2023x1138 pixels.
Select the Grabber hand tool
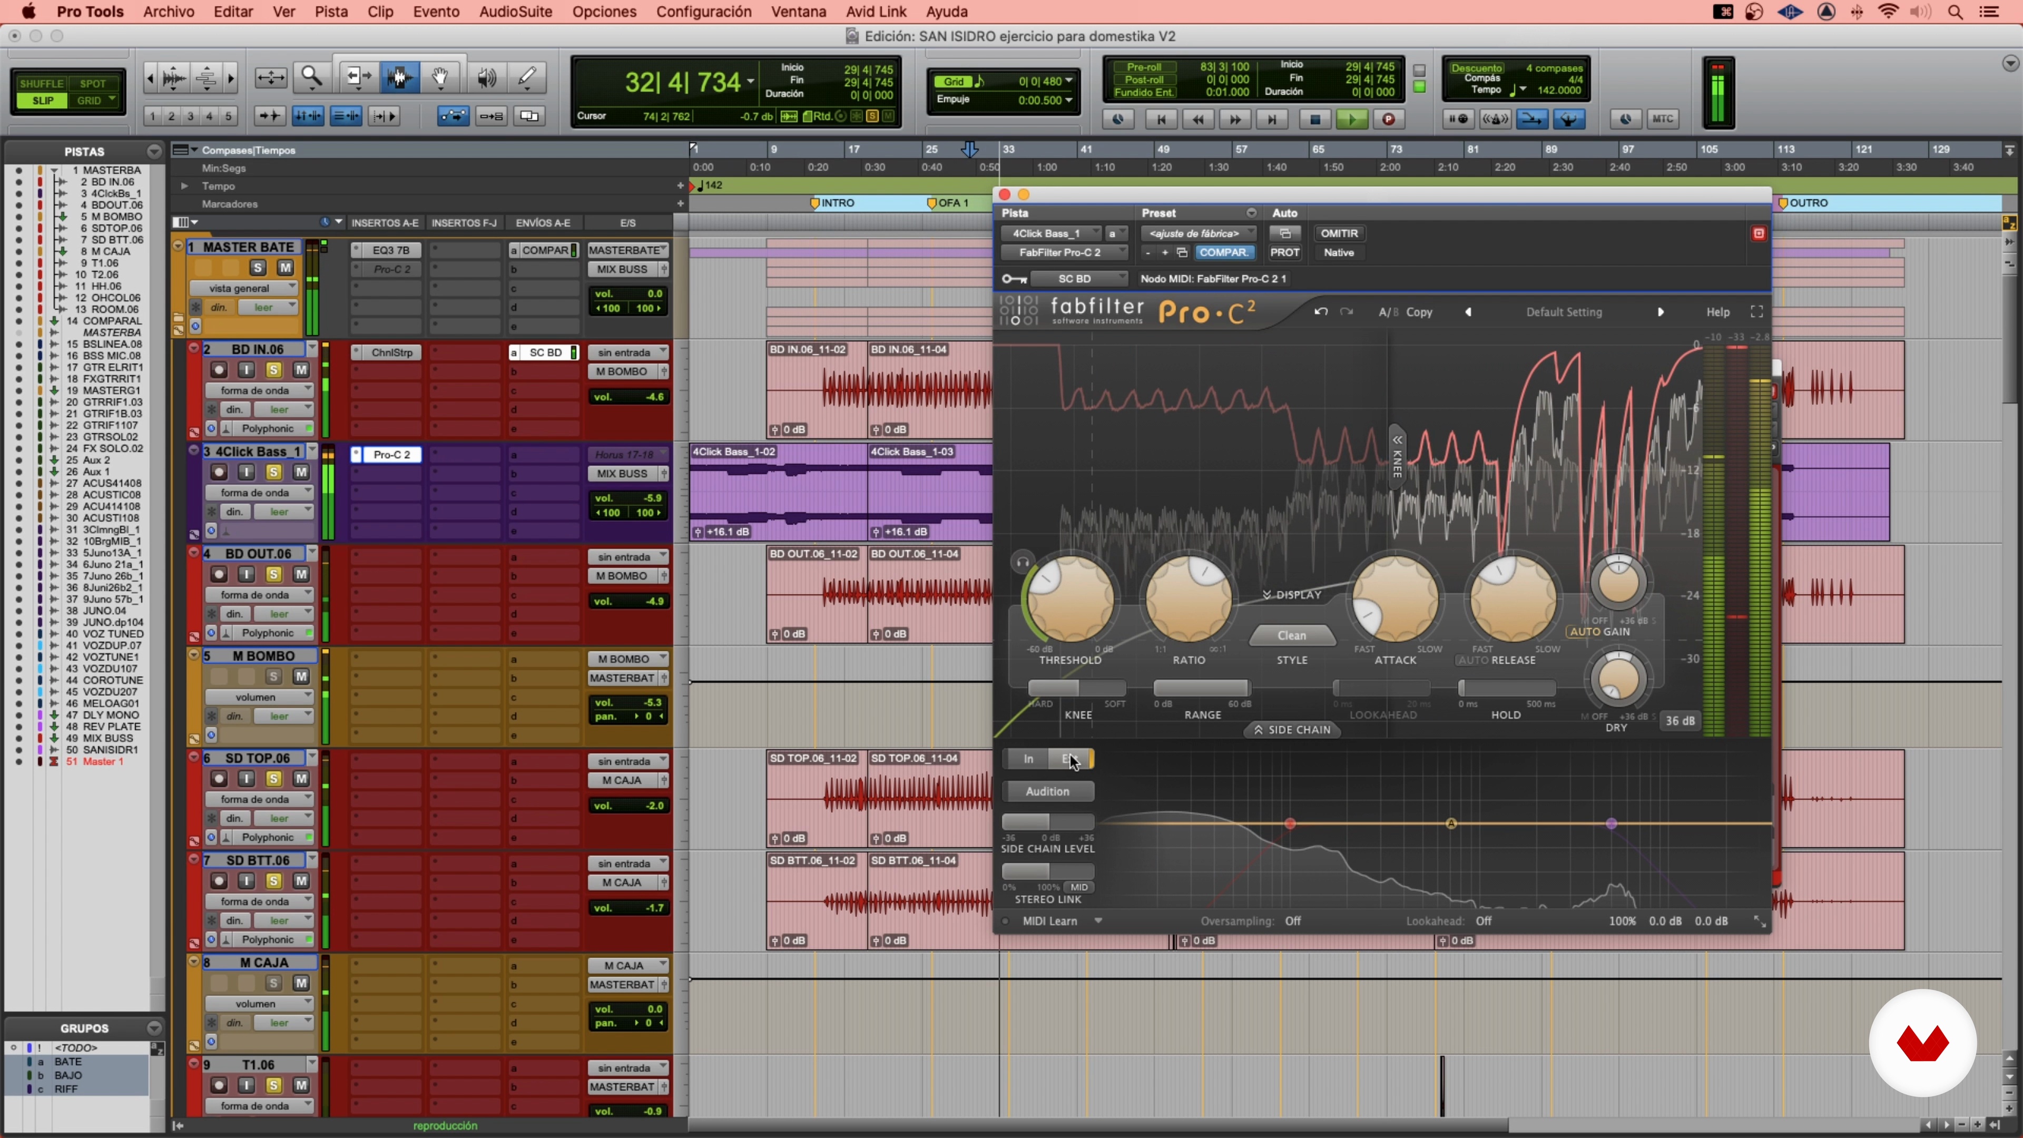[x=440, y=77]
